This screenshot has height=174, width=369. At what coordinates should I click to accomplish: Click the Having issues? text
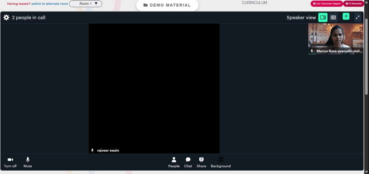[x=19, y=4]
